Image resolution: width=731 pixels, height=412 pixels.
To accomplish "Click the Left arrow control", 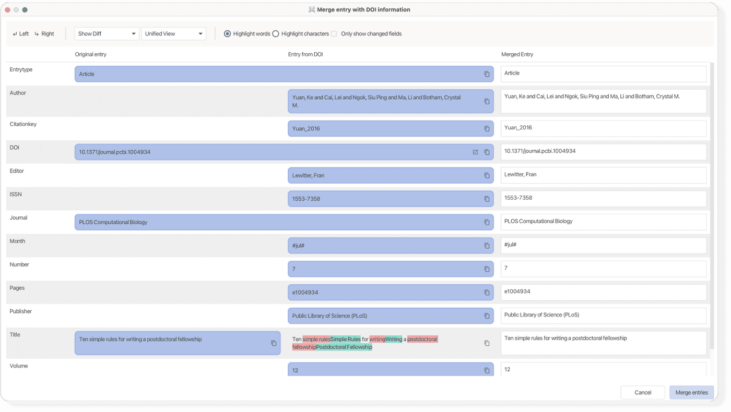I will click(20, 33).
